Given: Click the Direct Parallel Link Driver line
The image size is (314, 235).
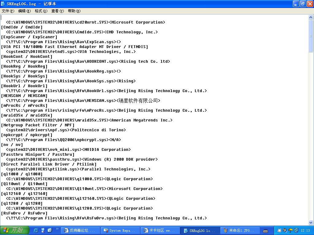Looking at the screenshot, I should click(x=49, y=164).
